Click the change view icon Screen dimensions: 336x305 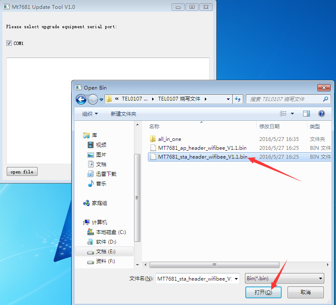pyautogui.click(x=283, y=114)
